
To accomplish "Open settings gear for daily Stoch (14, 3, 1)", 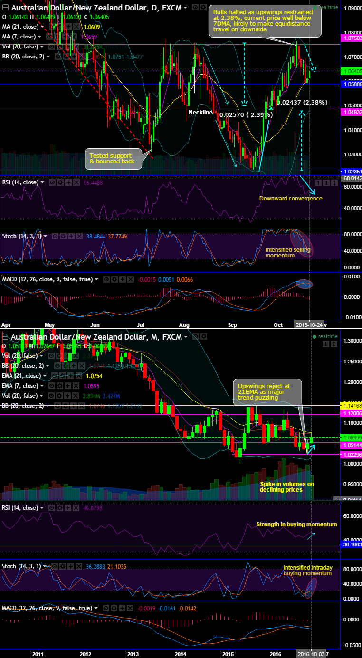I will [x=63, y=236].
